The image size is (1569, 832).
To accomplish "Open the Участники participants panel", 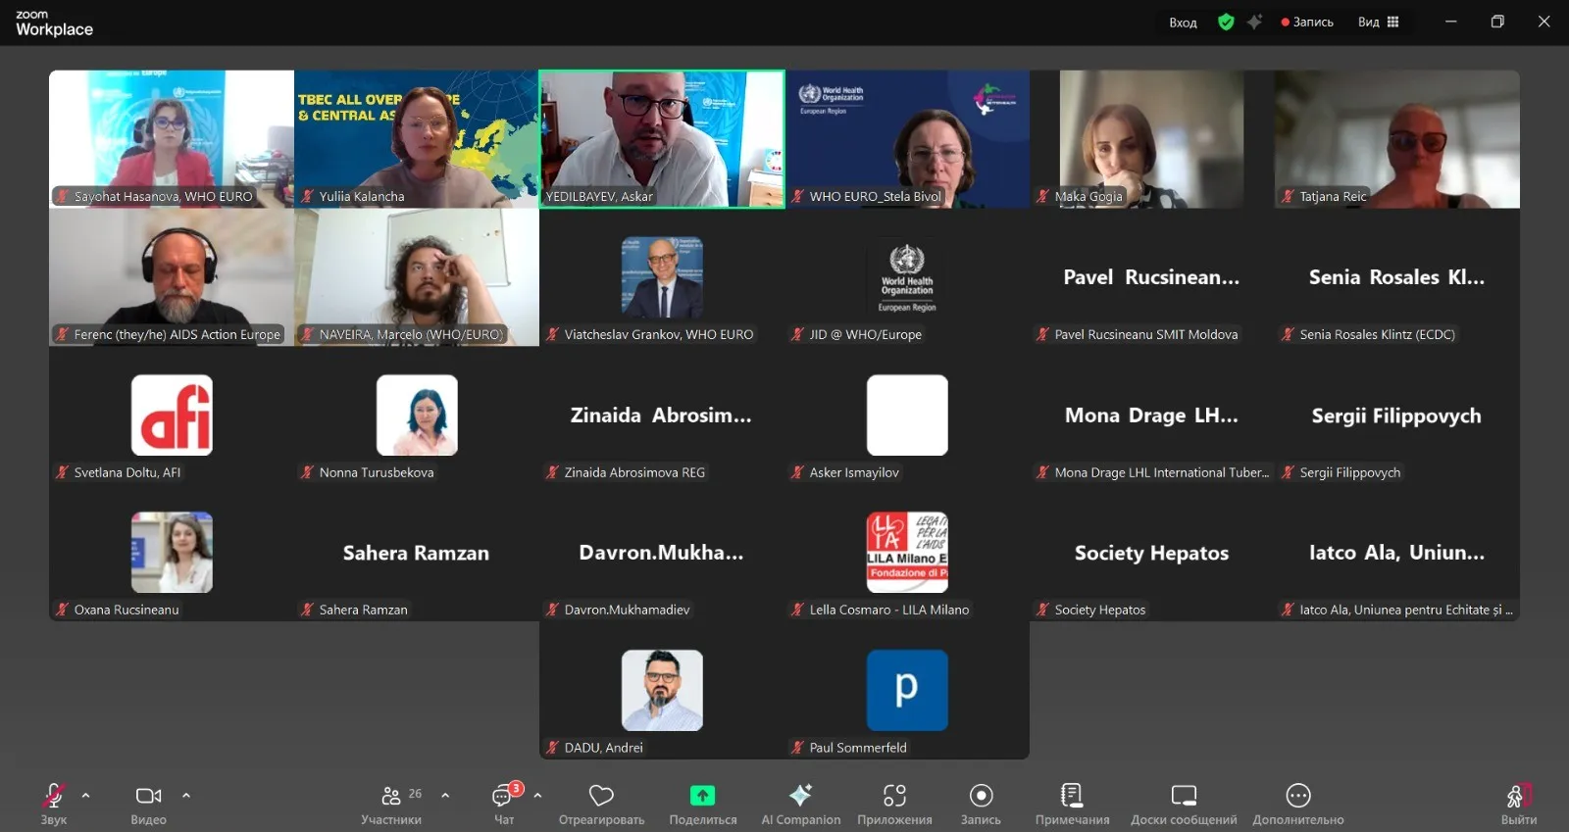I will point(391,804).
